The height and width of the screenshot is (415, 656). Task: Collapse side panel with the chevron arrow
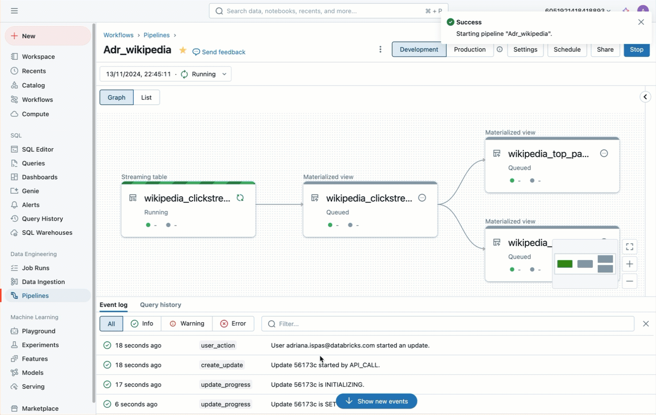[645, 97]
